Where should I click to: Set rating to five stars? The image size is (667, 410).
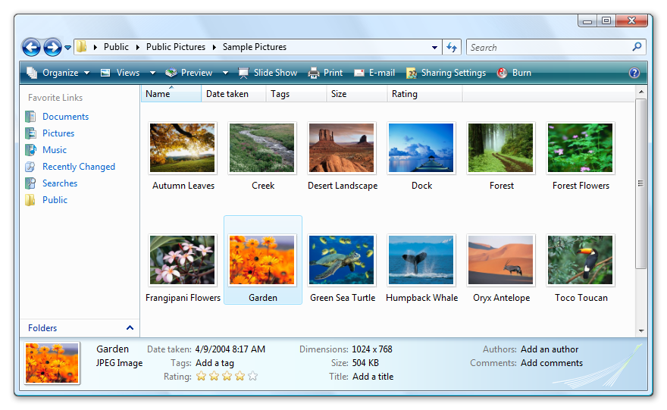click(252, 376)
